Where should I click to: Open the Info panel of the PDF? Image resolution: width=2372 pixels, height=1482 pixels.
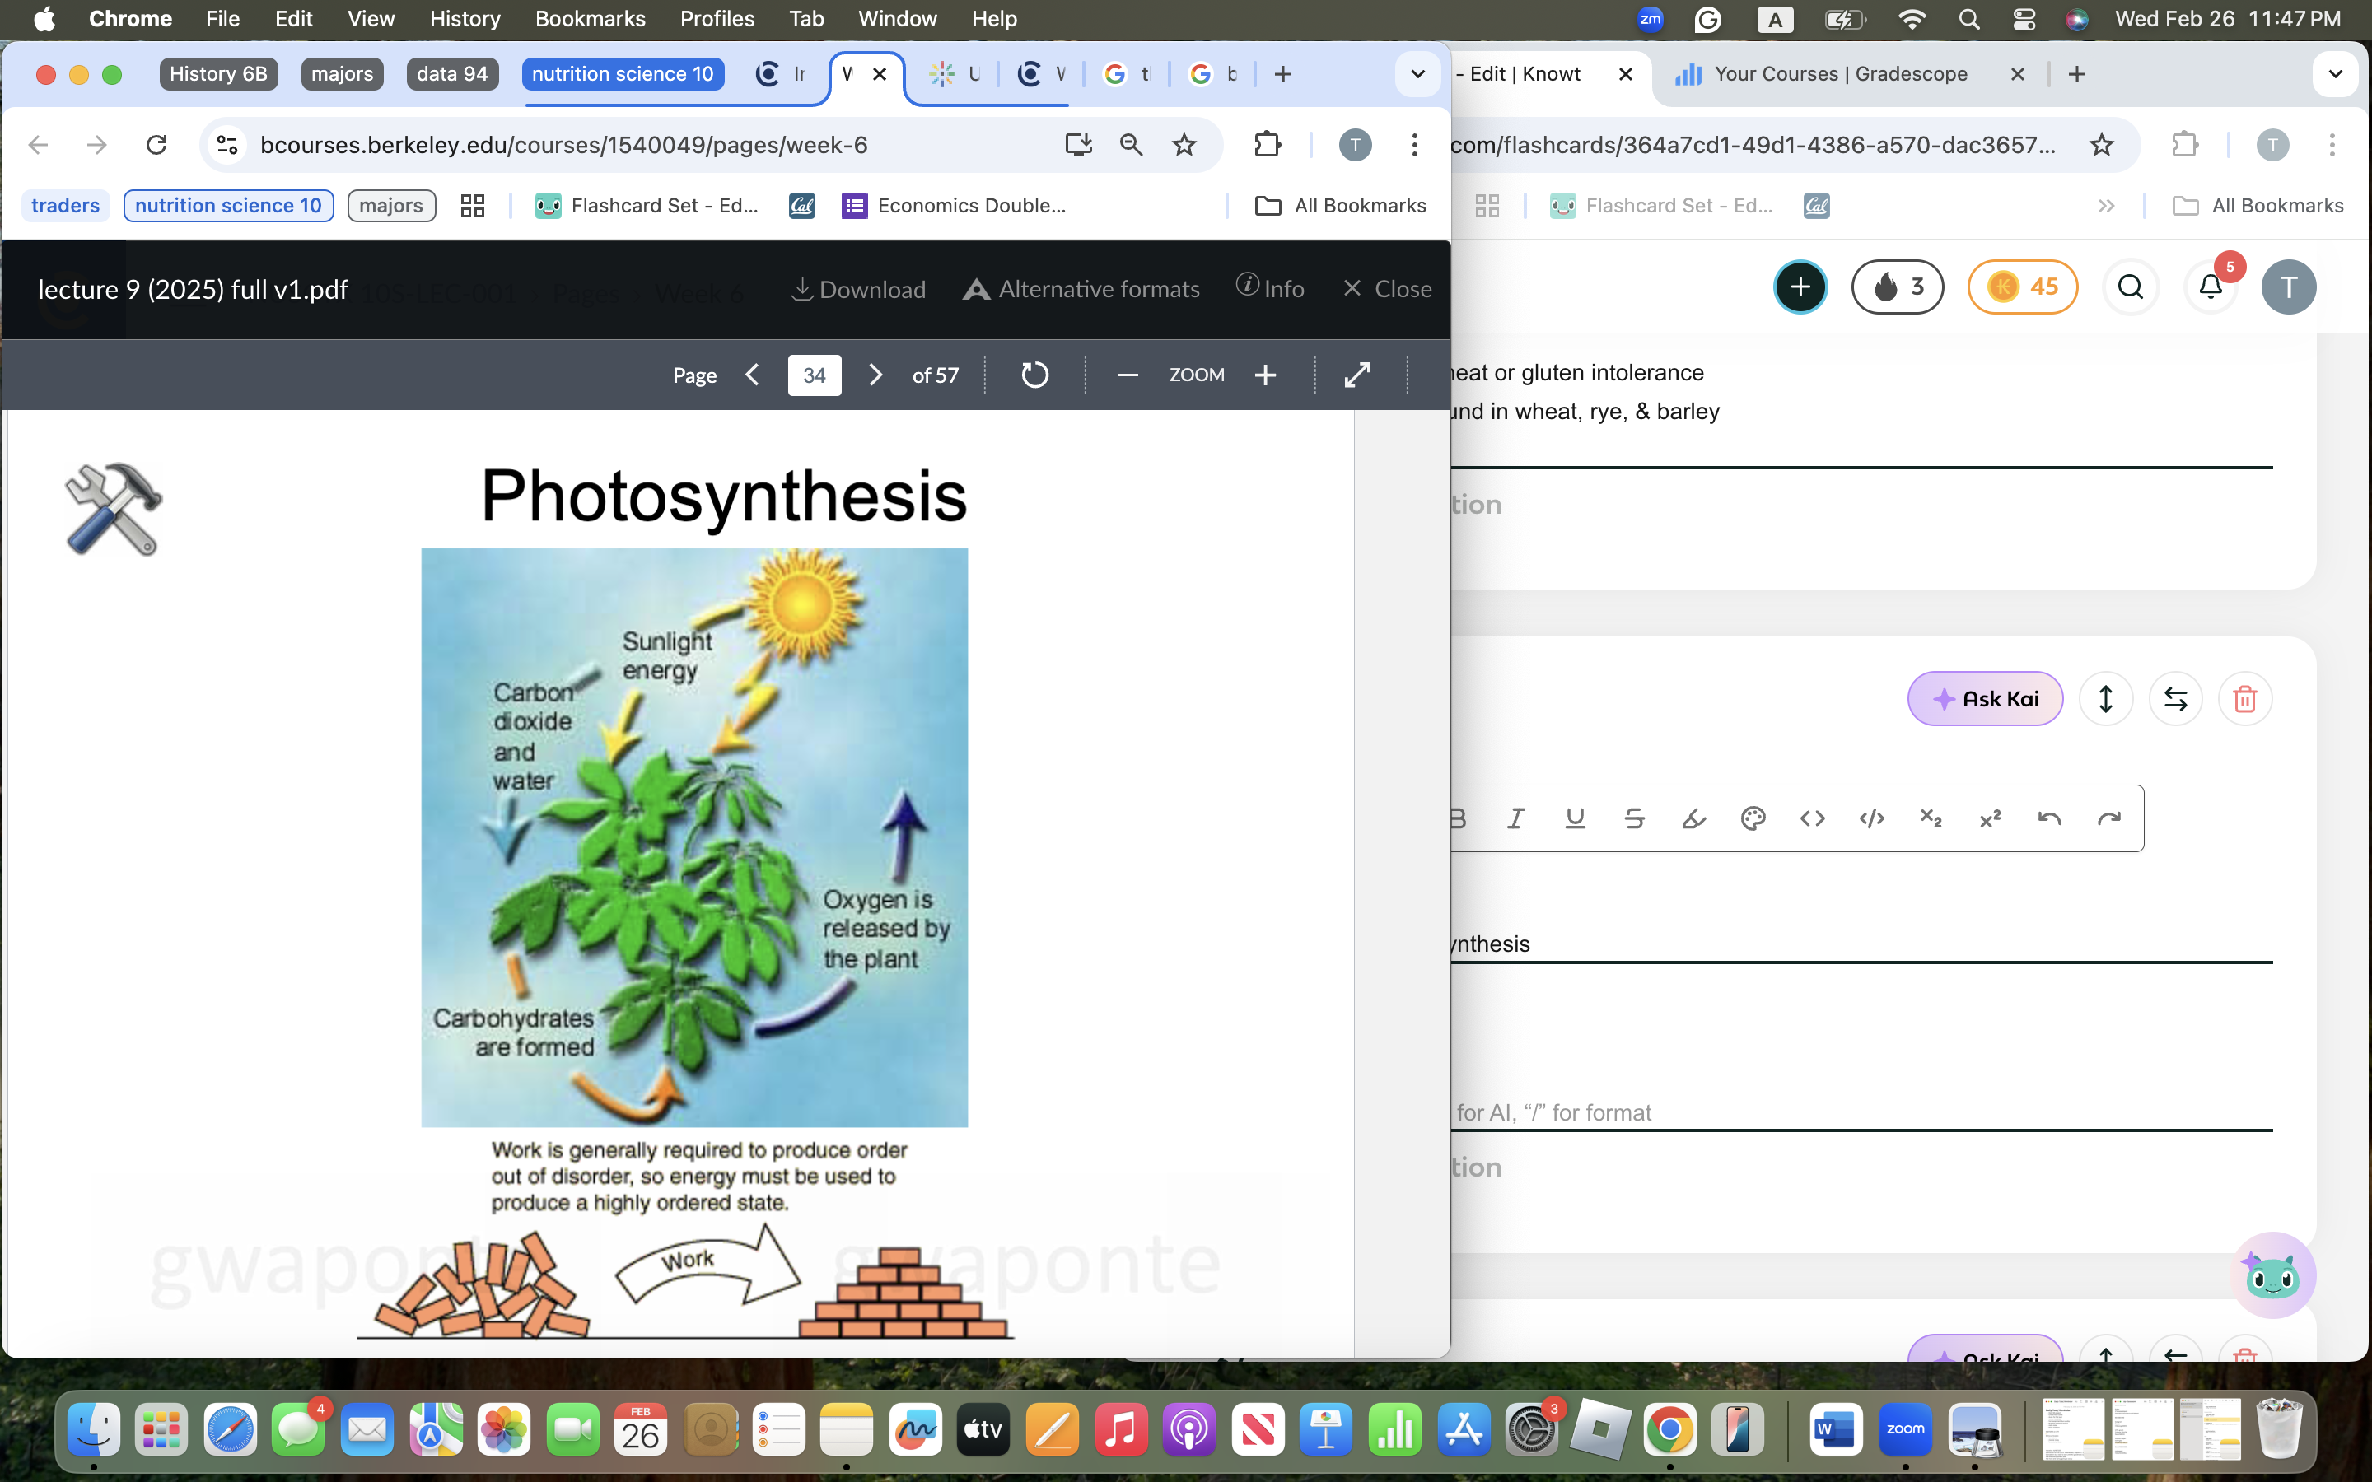point(1269,288)
